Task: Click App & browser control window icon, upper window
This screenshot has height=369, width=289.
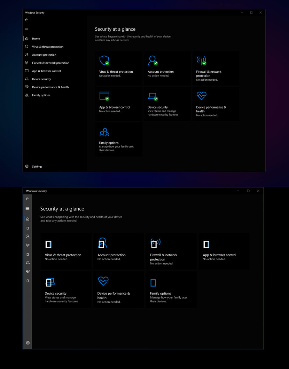Action: 104,96
